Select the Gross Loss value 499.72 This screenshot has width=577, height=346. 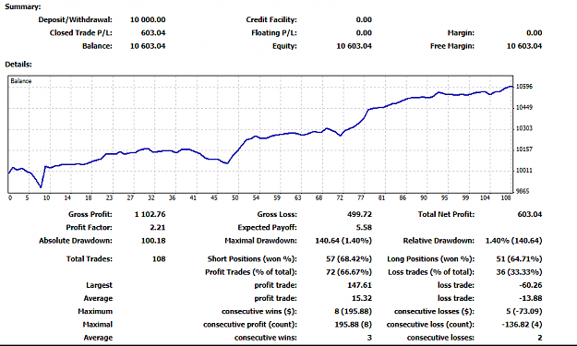[x=359, y=214]
